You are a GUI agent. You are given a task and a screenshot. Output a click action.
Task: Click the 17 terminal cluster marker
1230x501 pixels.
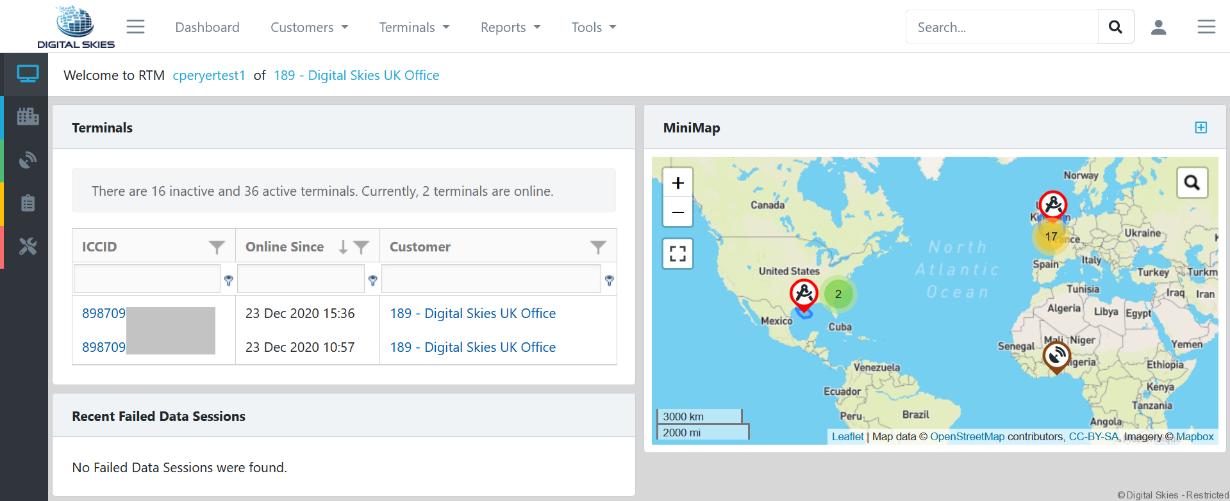pos(1051,237)
